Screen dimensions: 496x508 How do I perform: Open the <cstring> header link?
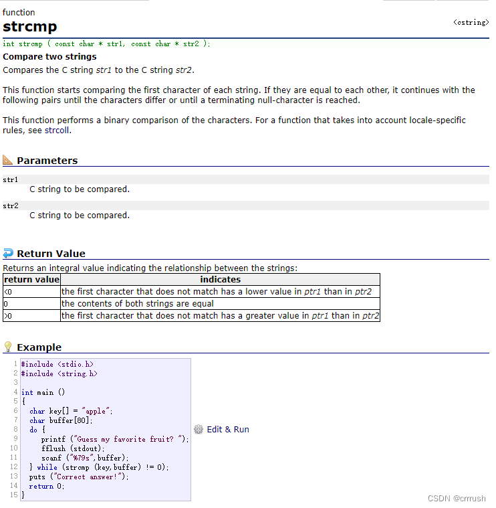(471, 22)
